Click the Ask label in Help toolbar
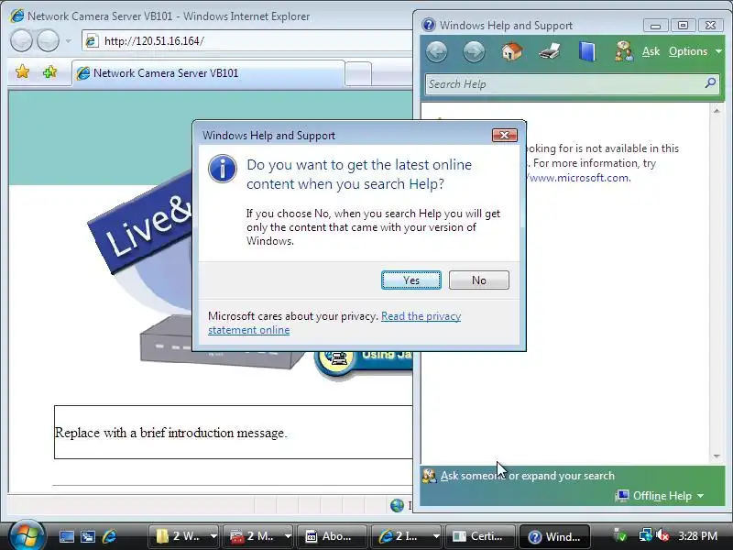733x550 pixels. (651, 51)
